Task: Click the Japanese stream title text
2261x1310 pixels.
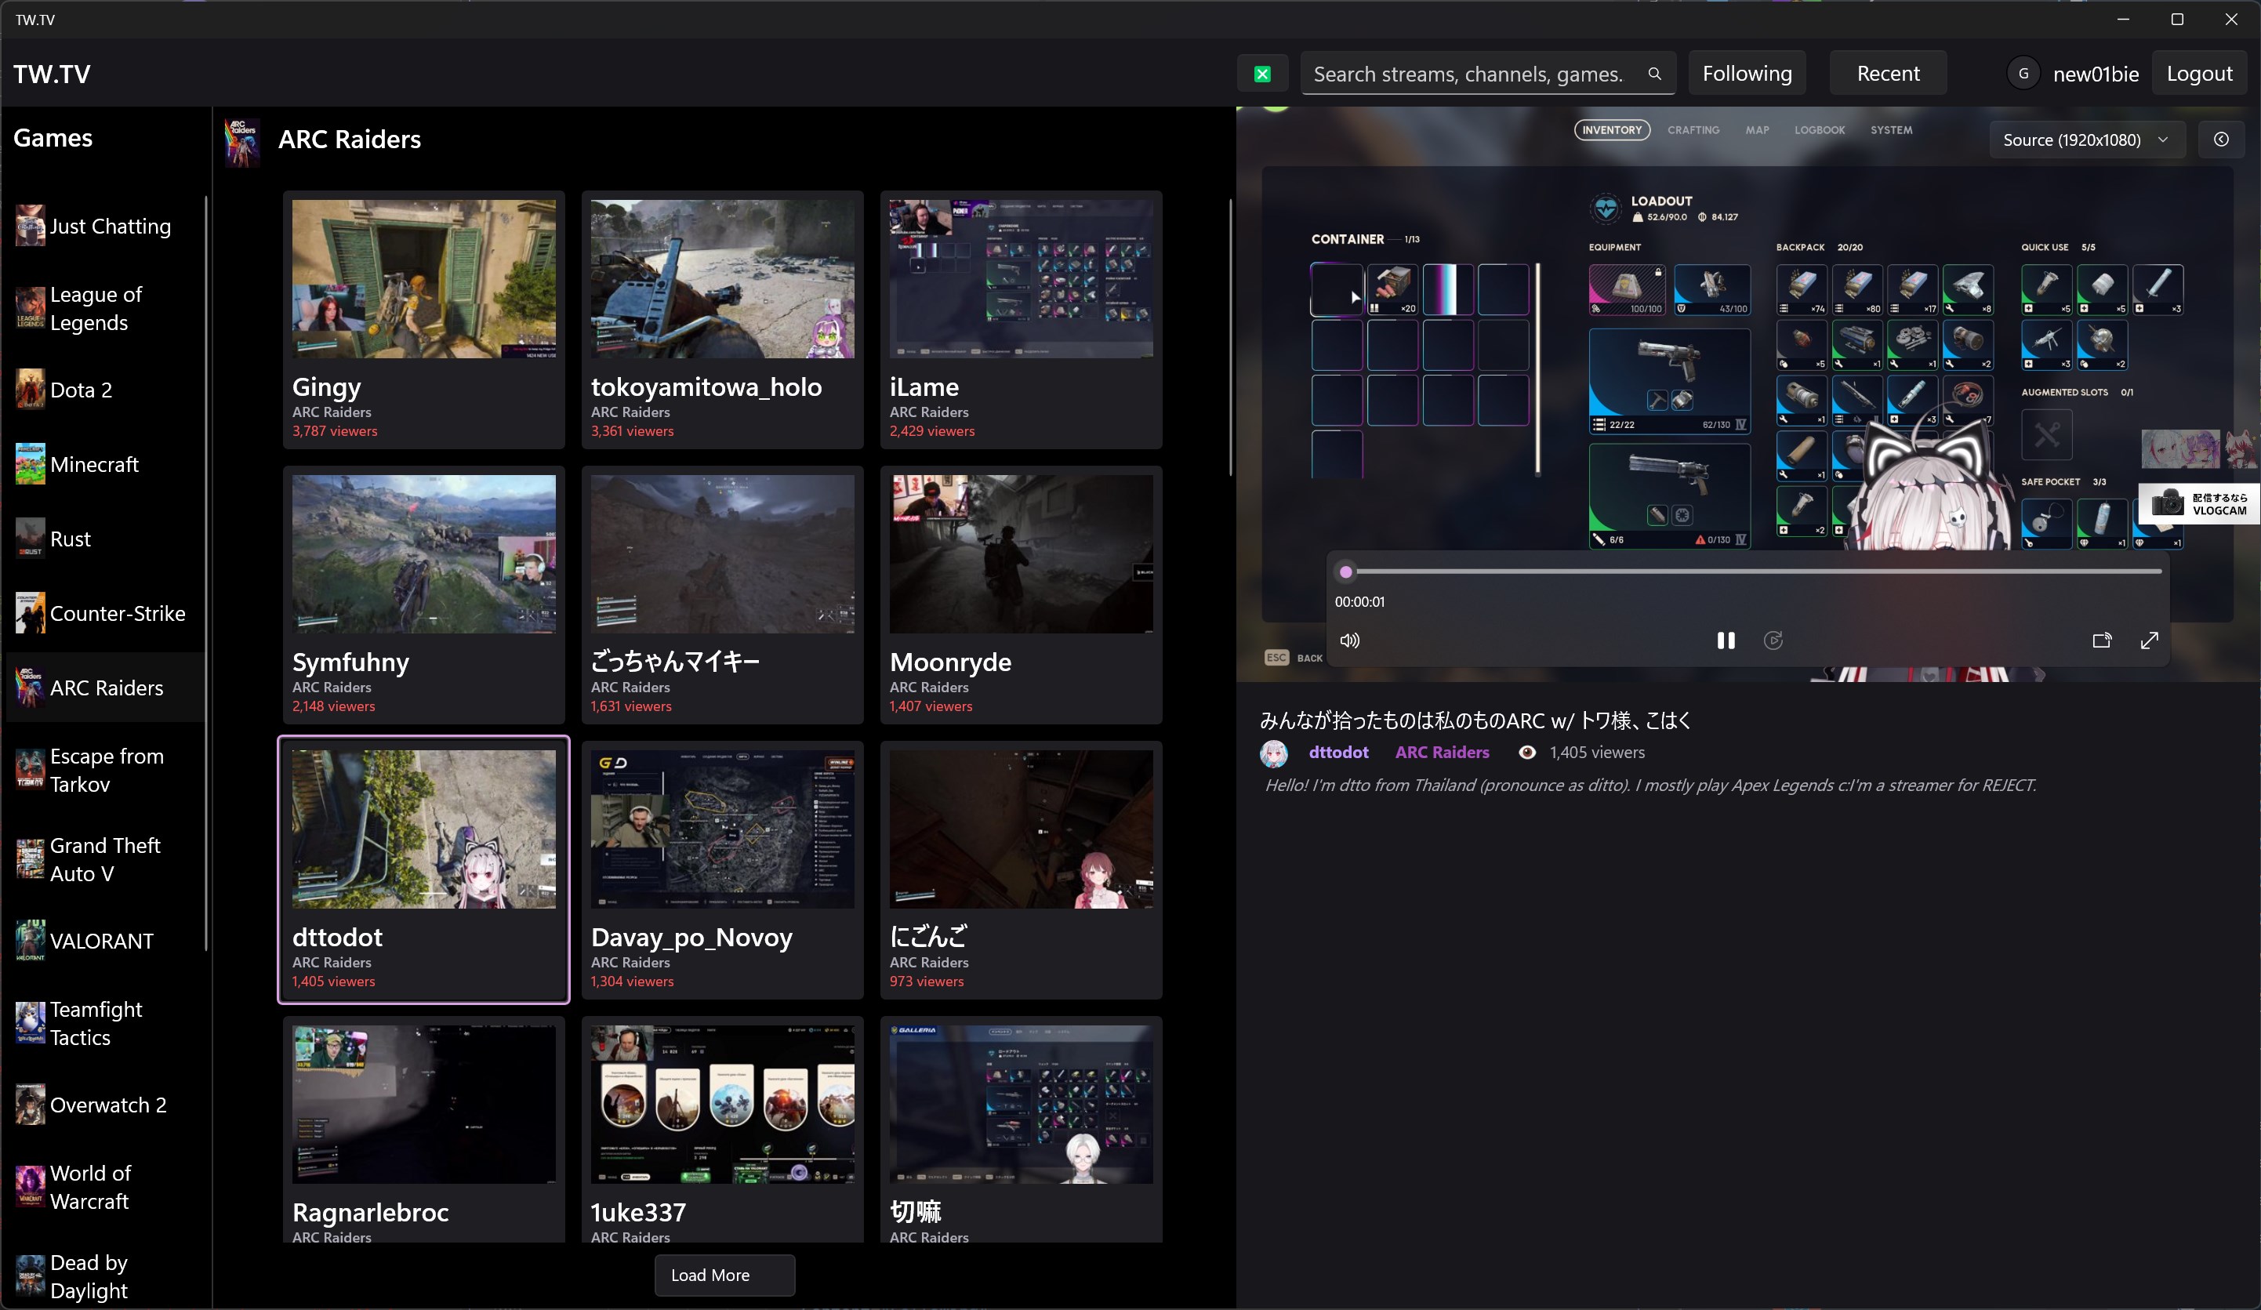Action: 1475,720
